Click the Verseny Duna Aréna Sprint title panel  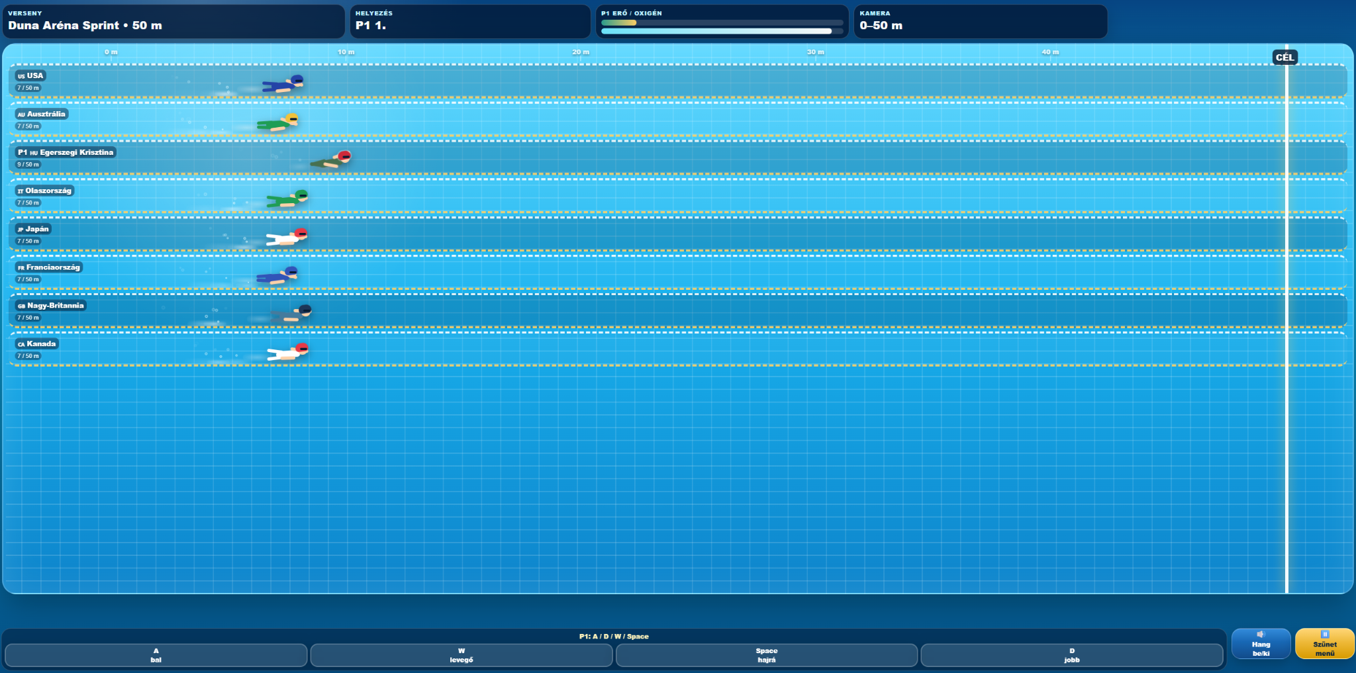click(173, 21)
